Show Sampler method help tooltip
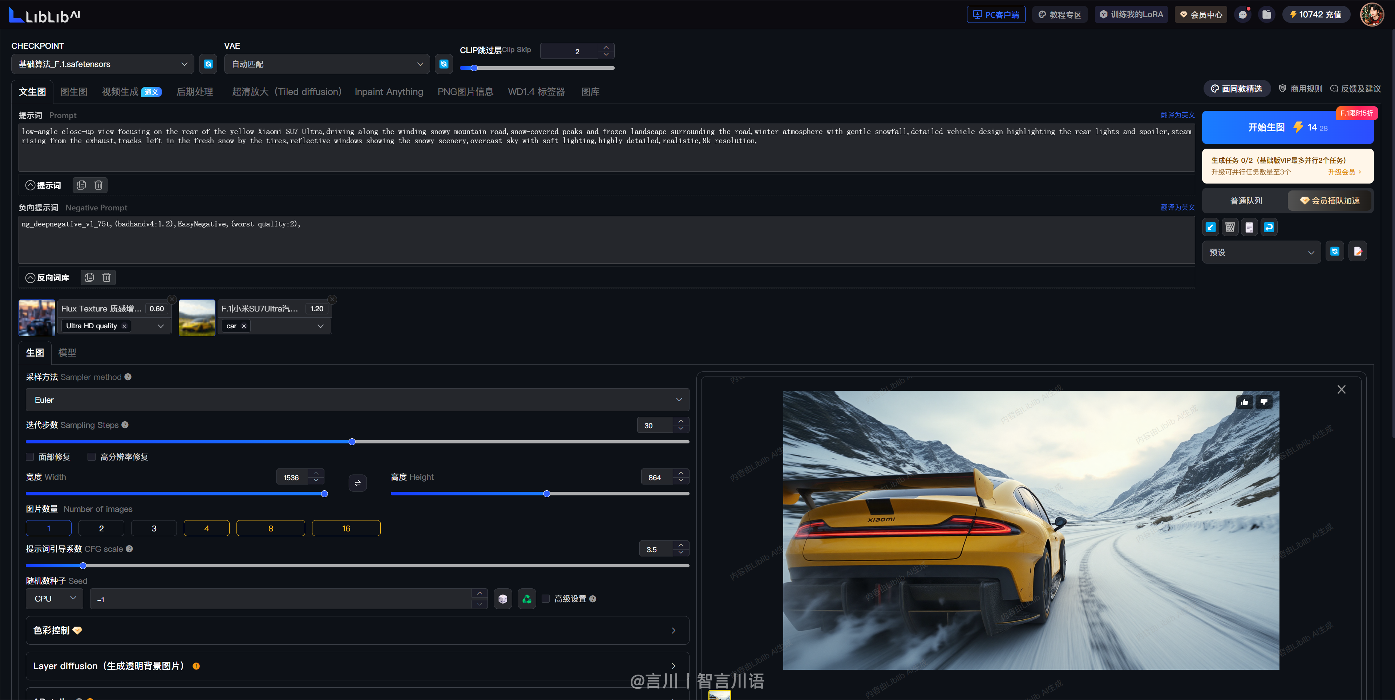The width and height of the screenshot is (1395, 700). tap(128, 377)
